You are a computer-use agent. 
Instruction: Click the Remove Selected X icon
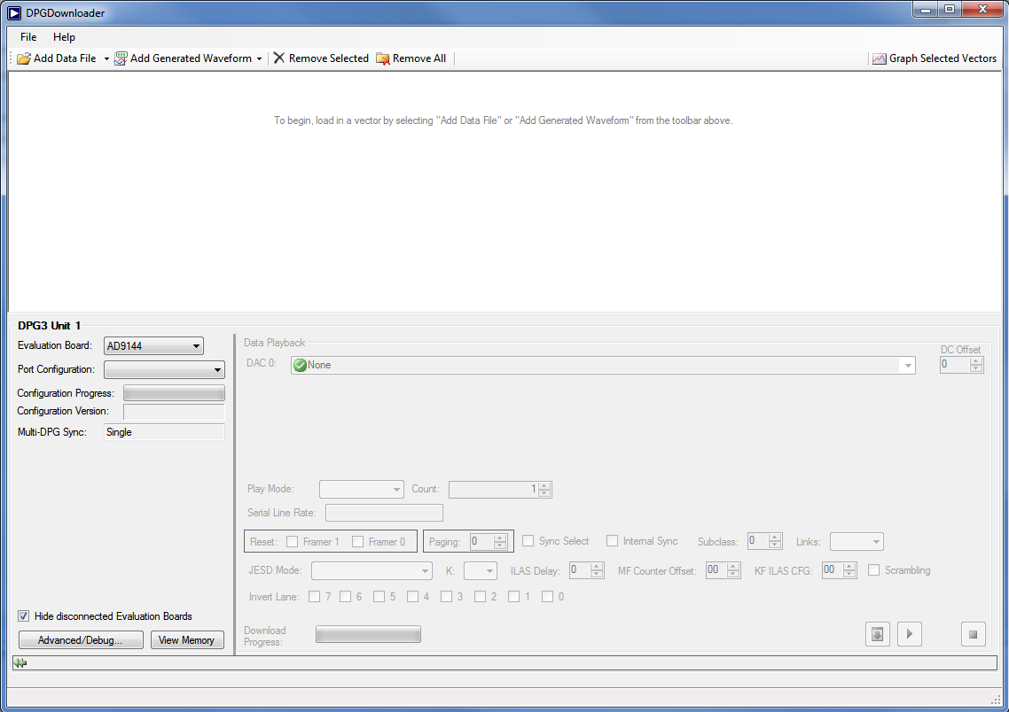(x=279, y=58)
